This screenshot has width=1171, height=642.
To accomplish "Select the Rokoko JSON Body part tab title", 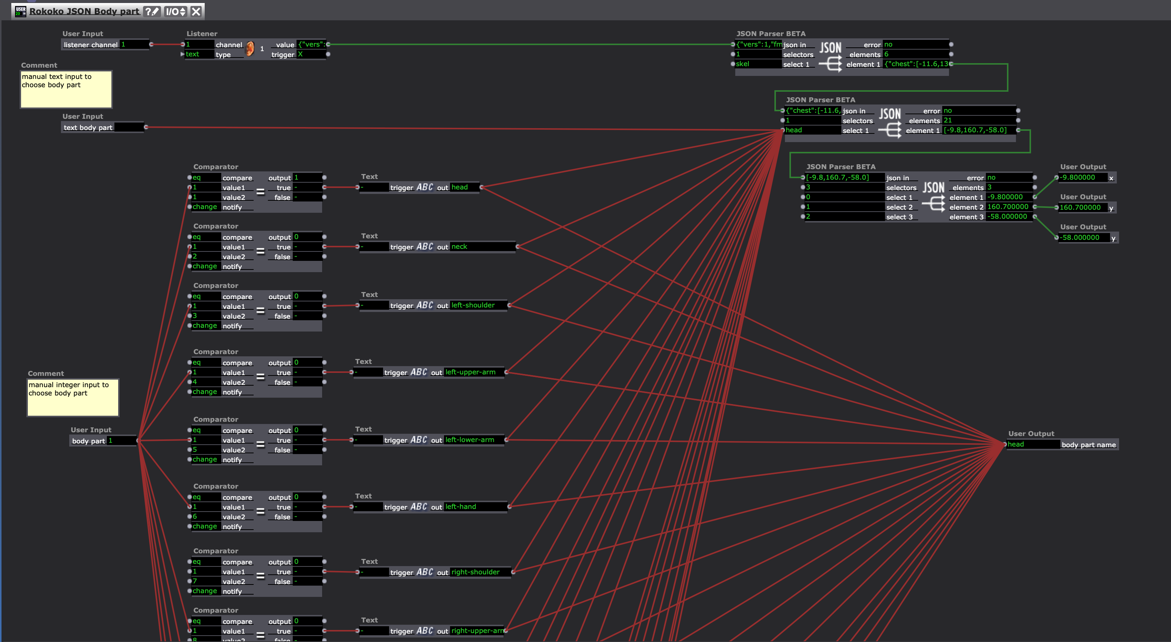I will click(84, 11).
